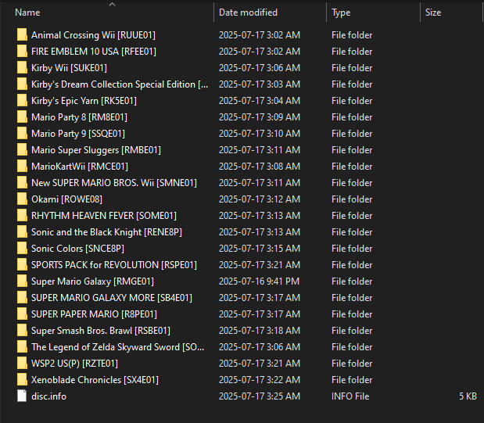
Task: Click date '2025-07-17 3:25 AM' for disc.info
Action: (x=260, y=396)
